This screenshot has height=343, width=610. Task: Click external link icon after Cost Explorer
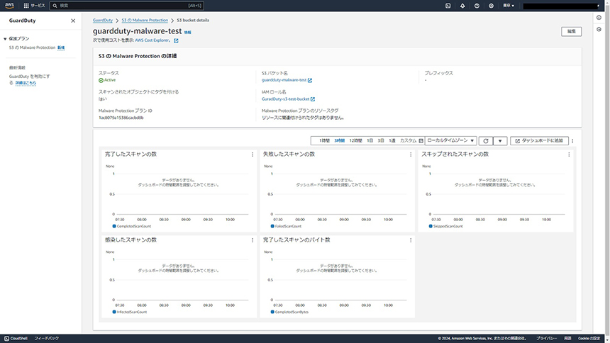(176, 40)
